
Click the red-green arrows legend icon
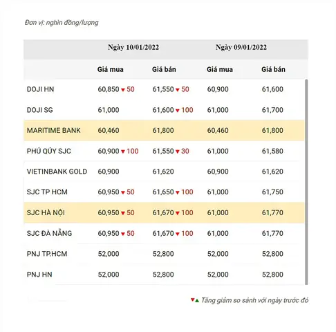click(x=195, y=300)
